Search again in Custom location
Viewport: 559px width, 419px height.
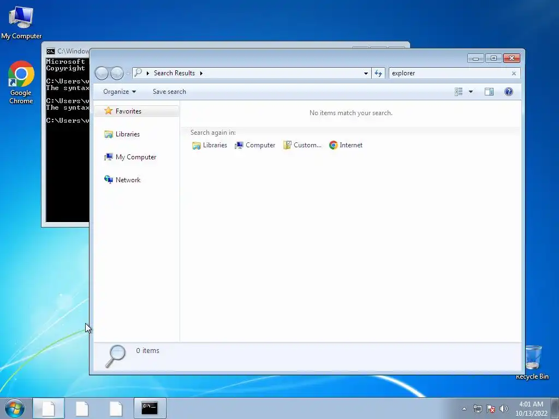pos(302,145)
